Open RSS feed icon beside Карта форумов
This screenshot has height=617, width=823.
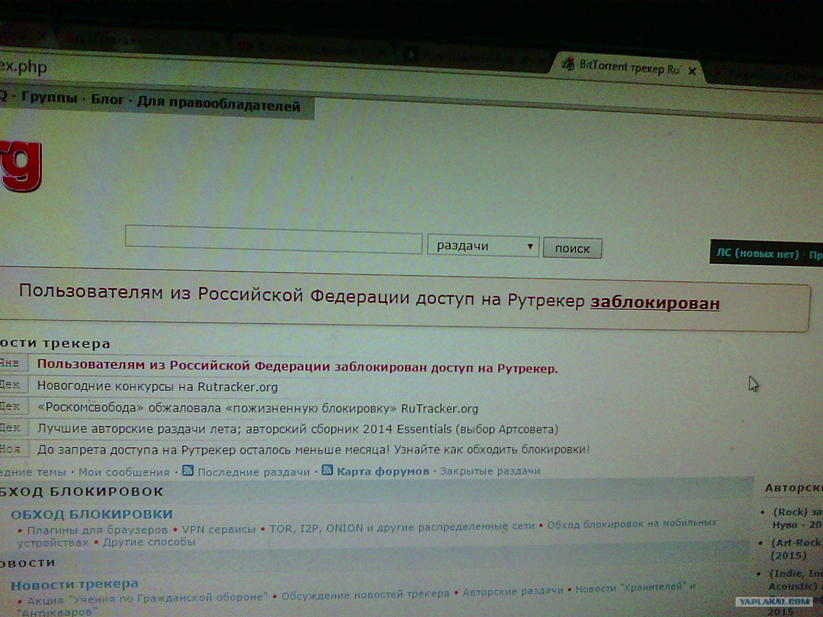coord(327,470)
